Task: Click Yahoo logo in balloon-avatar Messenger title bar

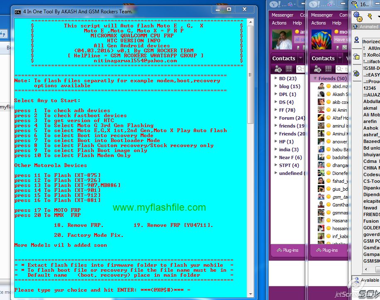Action: pos(315,4)
